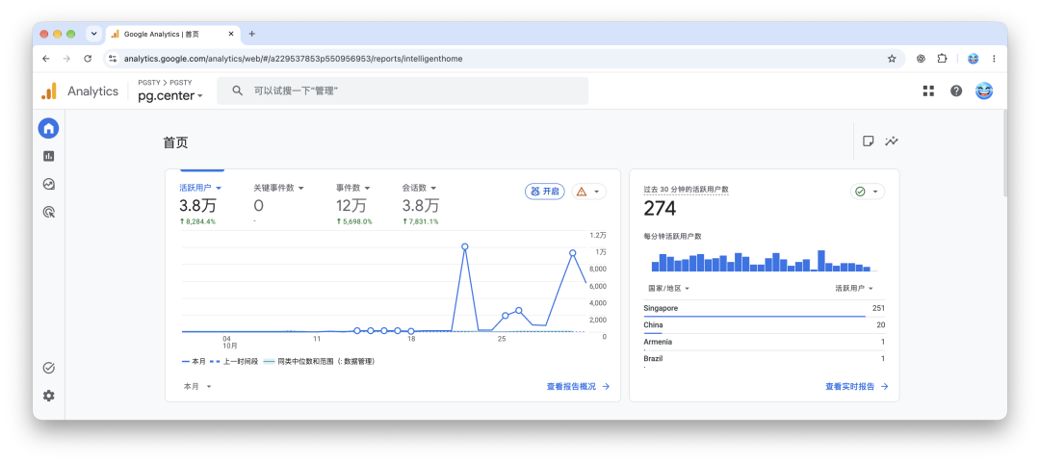View the site information icon in address bar
The image size is (1040, 463).
coord(113,59)
